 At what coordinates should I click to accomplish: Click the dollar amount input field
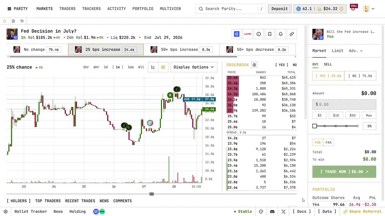coord(344,104)
